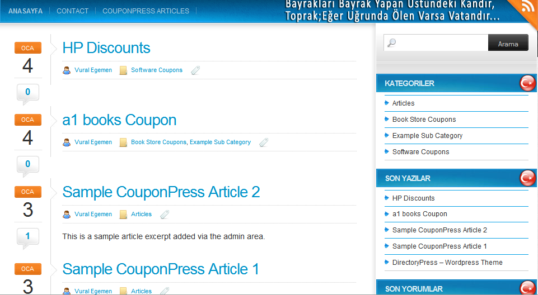538x295 pixels.
Task: Click arrow bullet beside Articles category
Action: click(387, 103)
